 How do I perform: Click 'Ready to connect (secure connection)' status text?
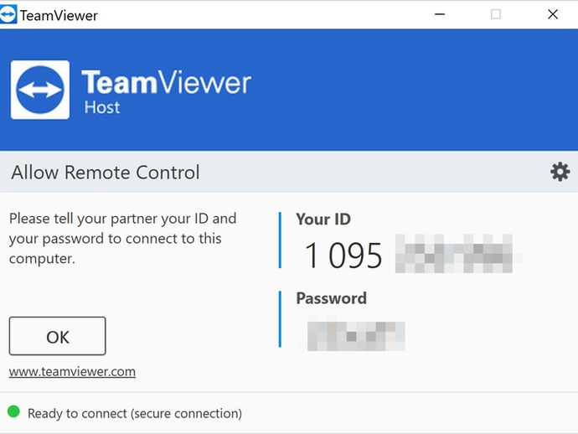(x=135, y=413)
